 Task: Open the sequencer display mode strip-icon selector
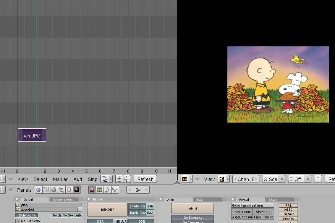tap(107, 179)
